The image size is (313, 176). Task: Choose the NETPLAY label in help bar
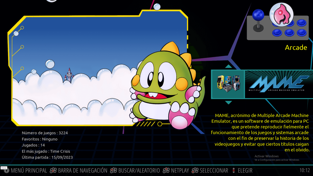pyautogui.click(x=180, y=170)
